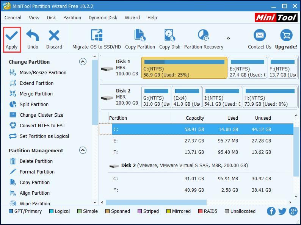Open the Wizard menu
Image resolution: width=301 pixels, height=225 pixels.
tap(132, 18)
